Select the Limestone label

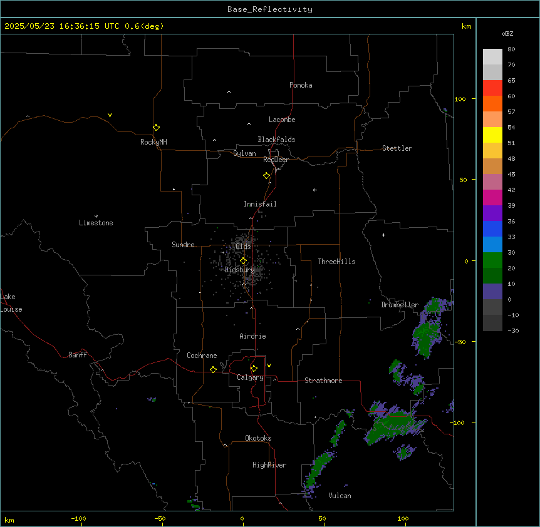pyautogui.click(x=96, y=223)
